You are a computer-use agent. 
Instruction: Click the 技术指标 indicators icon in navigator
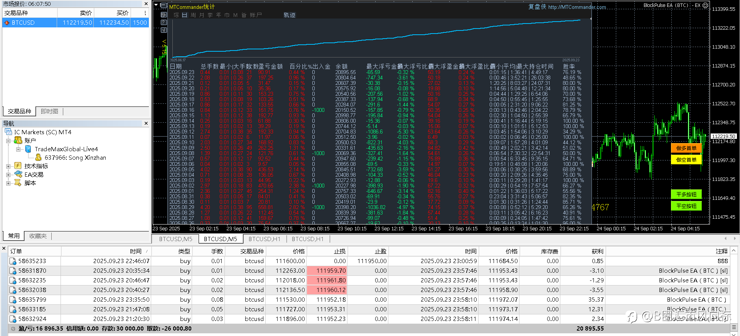tap(18, 166)
